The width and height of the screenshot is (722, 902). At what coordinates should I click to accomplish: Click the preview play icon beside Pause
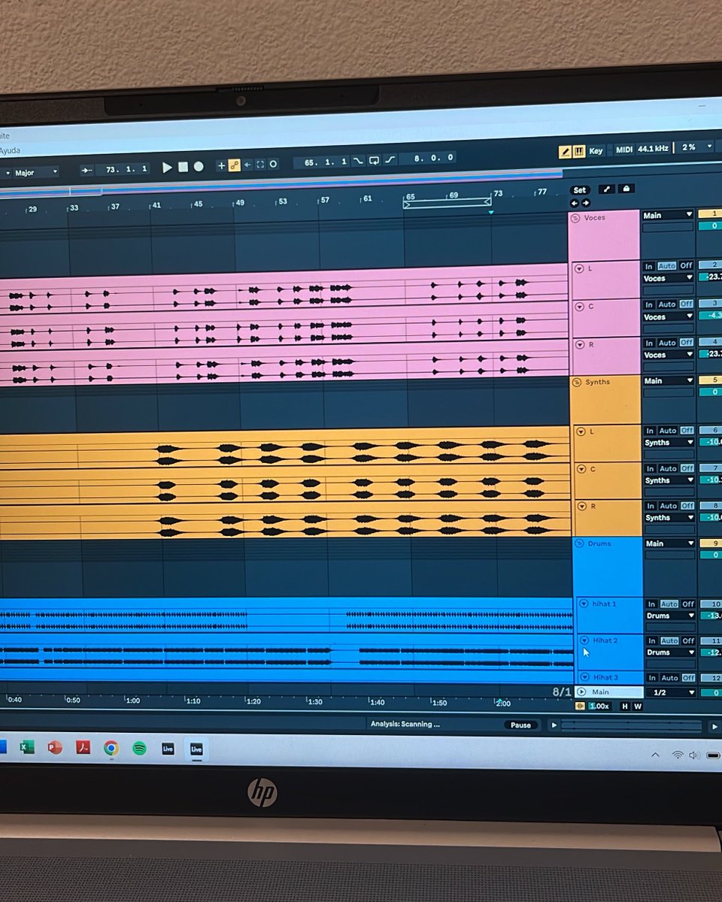(x=554, y=725)
